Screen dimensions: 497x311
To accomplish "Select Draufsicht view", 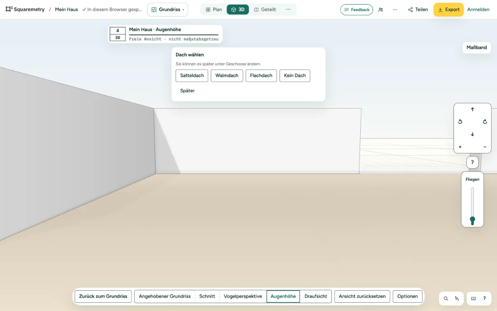I will (x=316, y=296).
